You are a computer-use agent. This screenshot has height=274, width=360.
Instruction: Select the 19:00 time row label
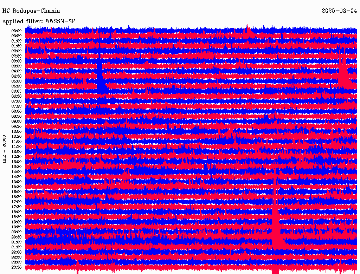16,222
